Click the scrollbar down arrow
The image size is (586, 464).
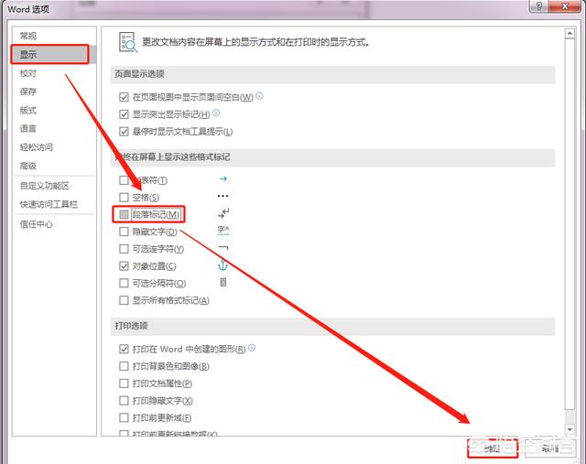(570, 429)
